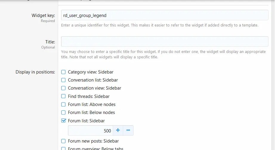Image resolution: width=275 pixels, height=150 pixels.
Task: Click the Forum list: Sidebar label
Action: coord(86,121)
